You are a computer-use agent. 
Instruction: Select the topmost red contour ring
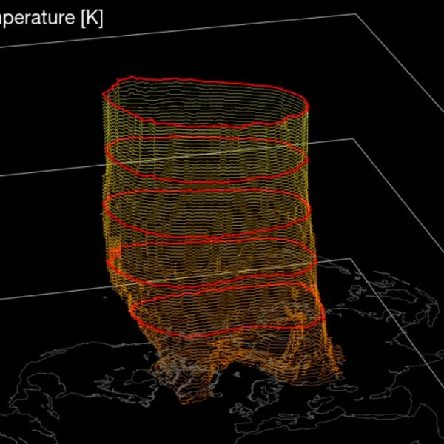(205, 102)
